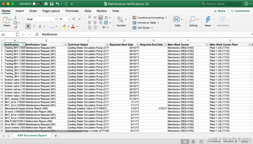
Task: Open the Notification Type filter arrow
Action: pos(65,44)
